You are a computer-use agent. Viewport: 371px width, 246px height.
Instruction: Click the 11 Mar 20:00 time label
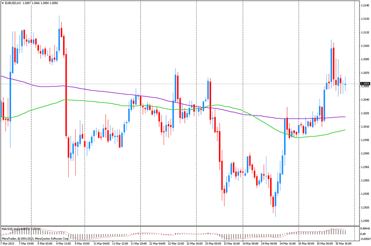click(139, 243)
